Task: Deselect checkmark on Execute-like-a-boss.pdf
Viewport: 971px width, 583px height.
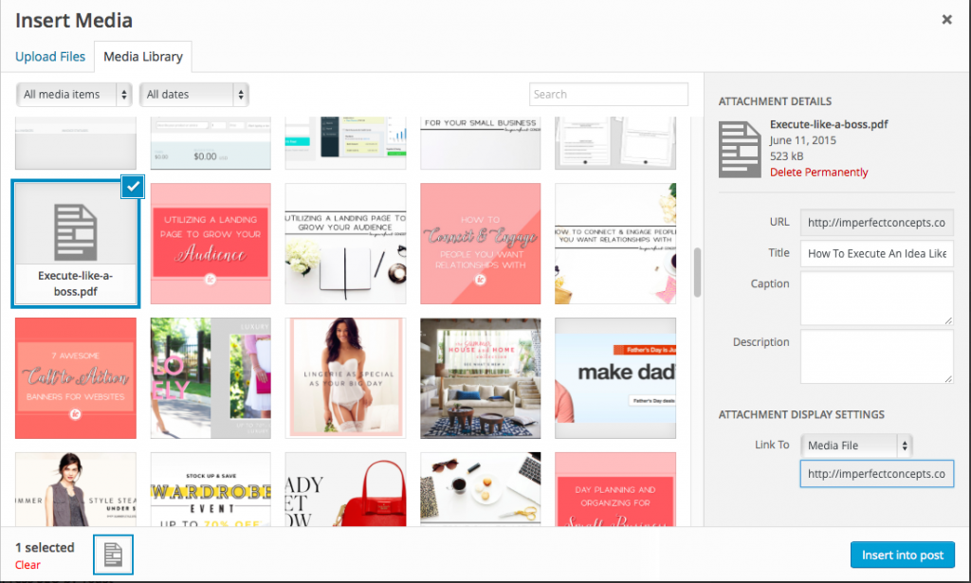Action: 133,187
